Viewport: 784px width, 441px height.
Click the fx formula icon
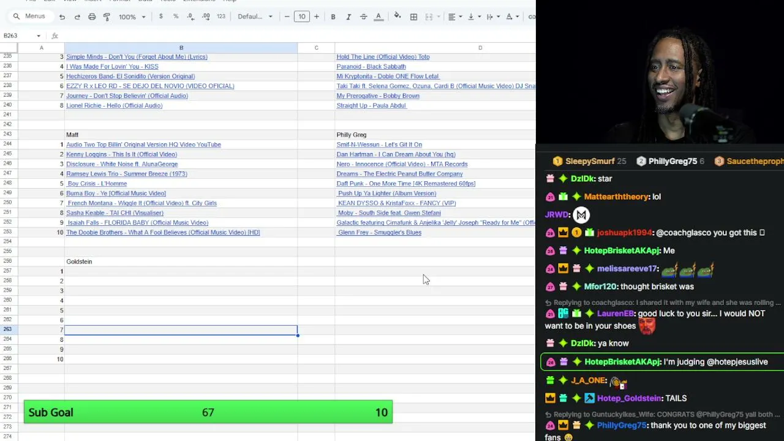(55, 36)
